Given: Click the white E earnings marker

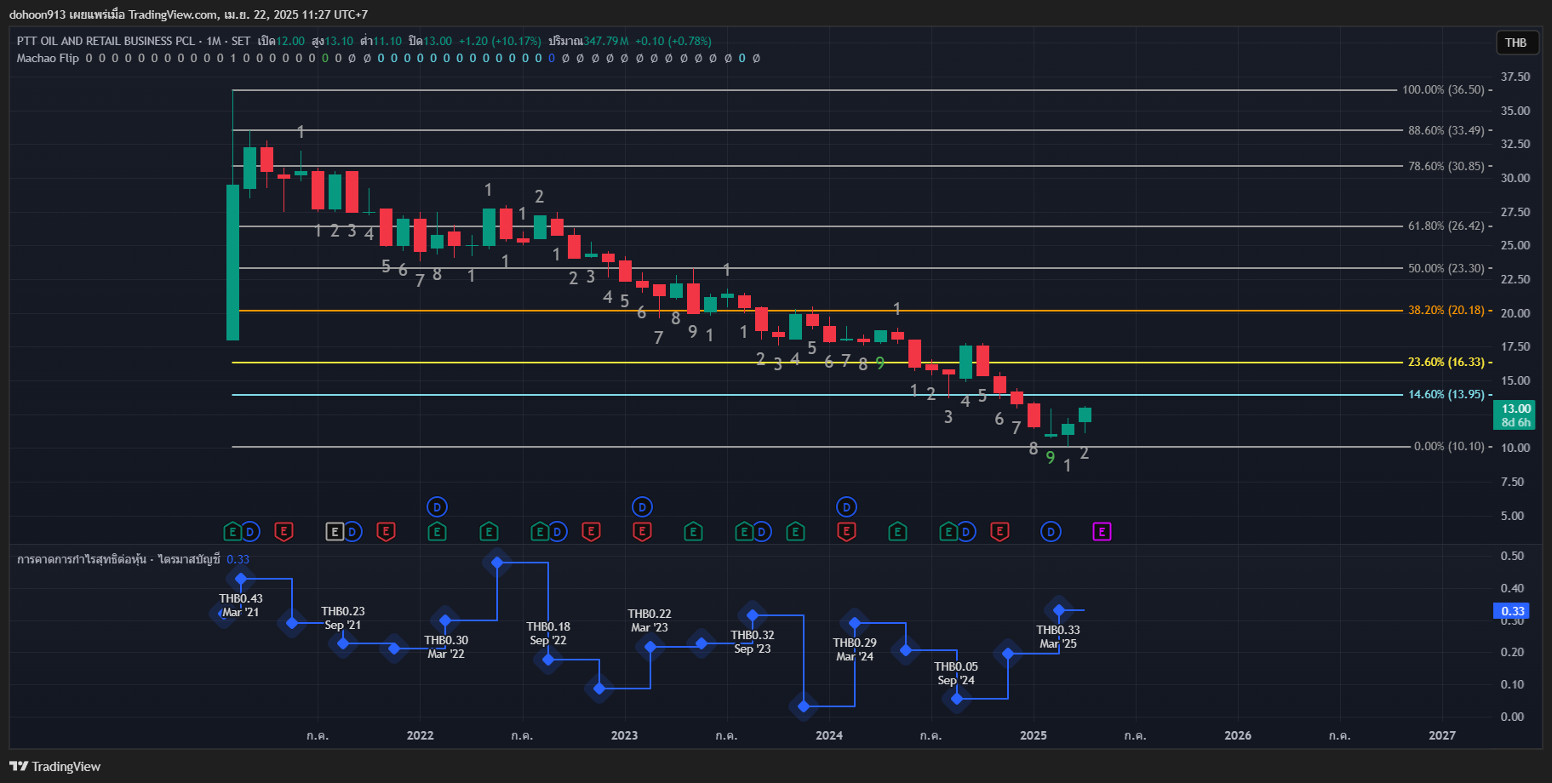Looking at the screenshot, I should point(335,532).
